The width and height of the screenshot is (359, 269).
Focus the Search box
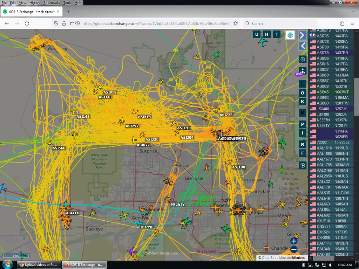(x=280, y=23)
